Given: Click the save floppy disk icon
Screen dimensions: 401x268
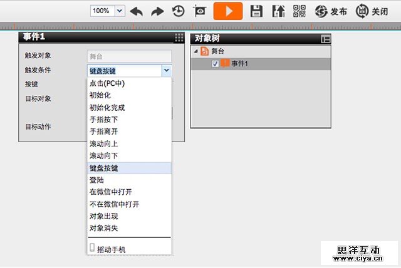Looking at the screenshot, I should tap(256, 11).
